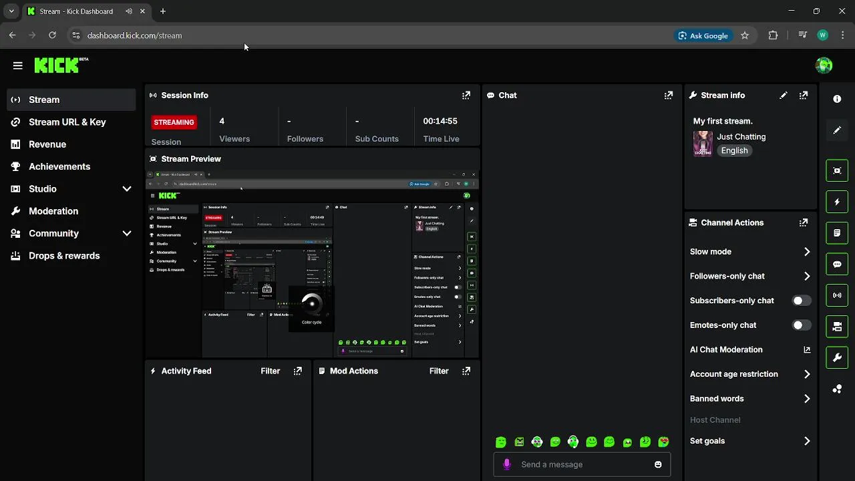
Task: Click the pencil edit icon in right sidebar
Action: click(x=837, y=130)
